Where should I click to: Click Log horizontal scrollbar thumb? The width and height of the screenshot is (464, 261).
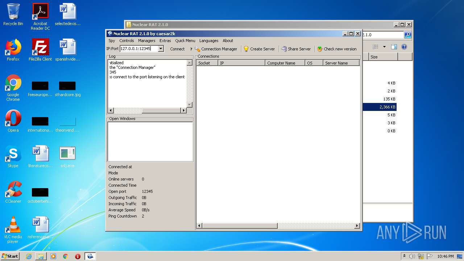(x=161, y=111)
